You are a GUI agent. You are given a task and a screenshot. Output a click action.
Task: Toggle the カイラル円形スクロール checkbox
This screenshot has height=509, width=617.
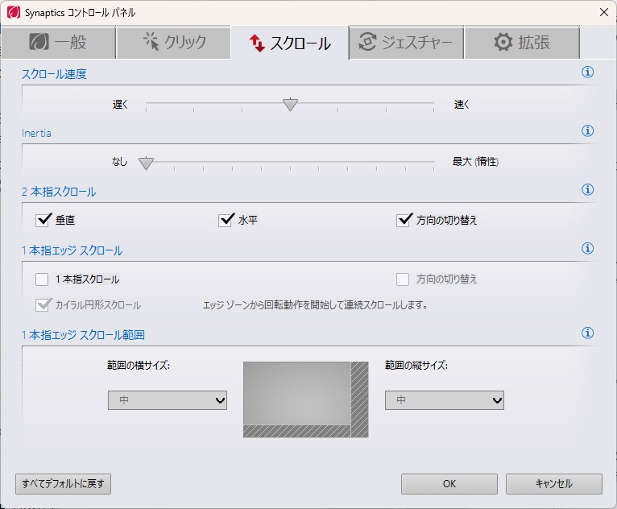click(x=42, y=305)
